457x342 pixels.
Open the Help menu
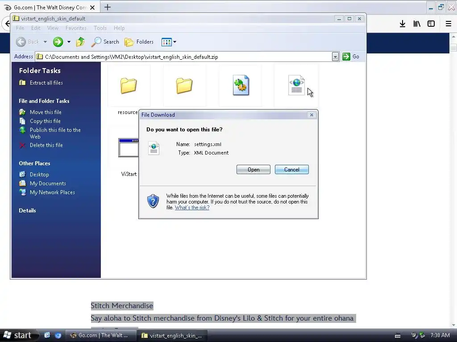tap(119, 28)
